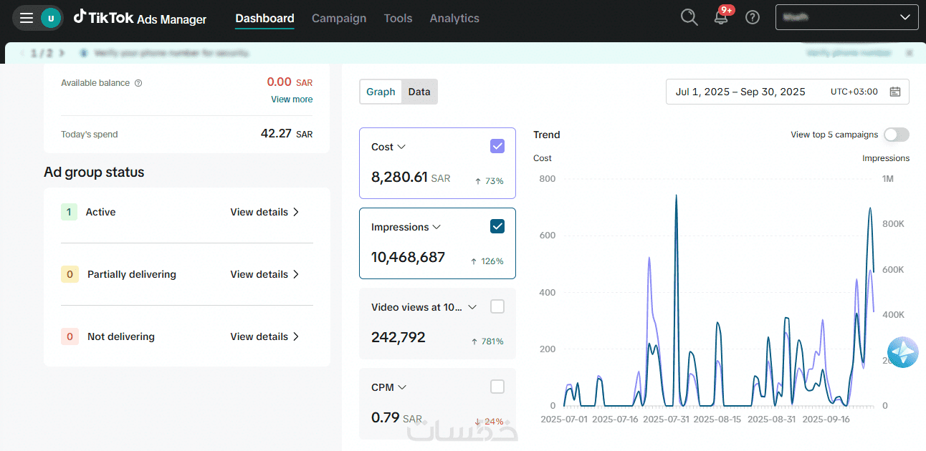
Task: Click View more under balance
Action: (x=292, y=100)
